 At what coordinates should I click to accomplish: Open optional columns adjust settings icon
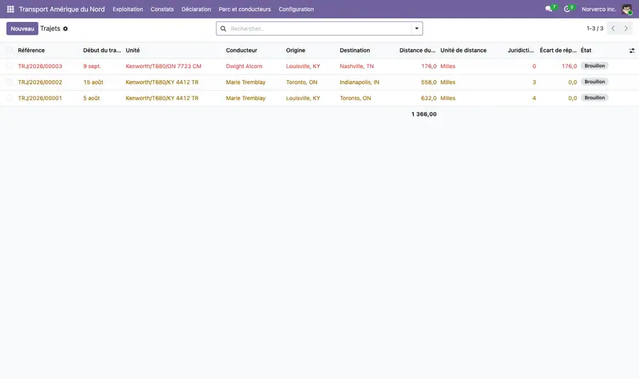coord(632,50)
